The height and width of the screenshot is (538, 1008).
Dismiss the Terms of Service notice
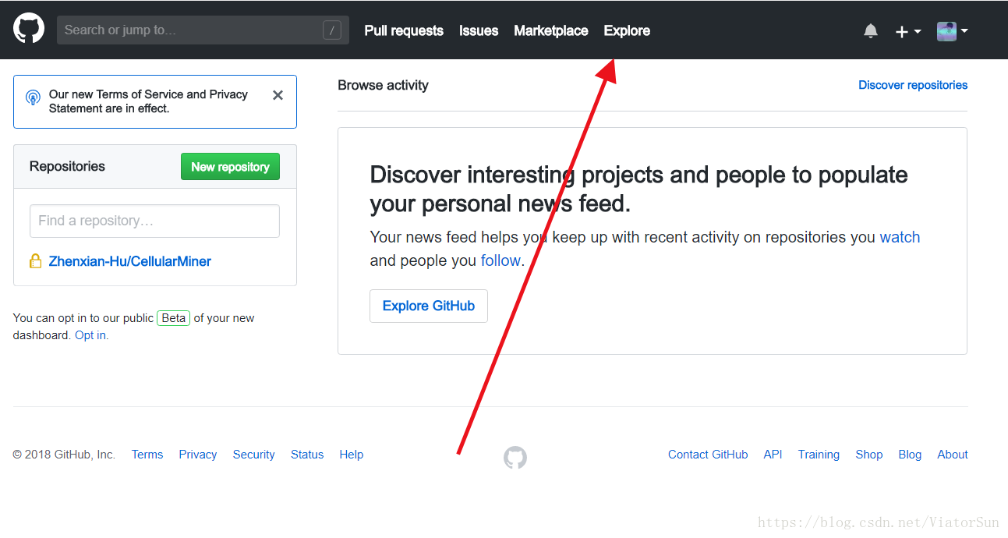click(278, 95)
